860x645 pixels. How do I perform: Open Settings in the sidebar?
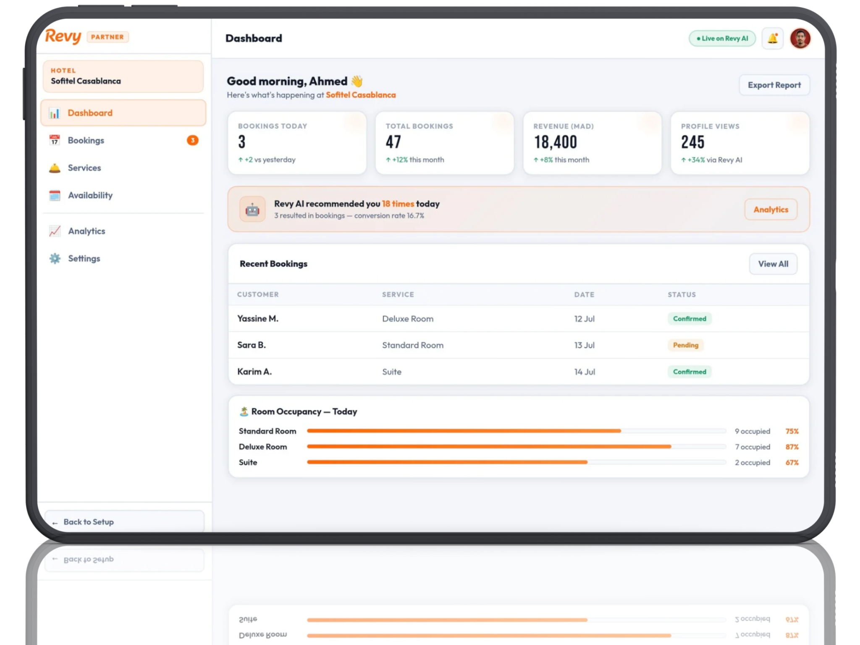tap(123, 258)
